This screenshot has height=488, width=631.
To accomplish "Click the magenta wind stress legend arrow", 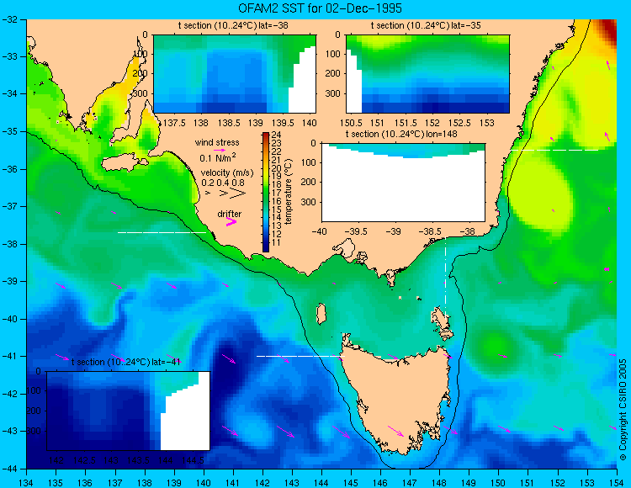I will (220, 150).
